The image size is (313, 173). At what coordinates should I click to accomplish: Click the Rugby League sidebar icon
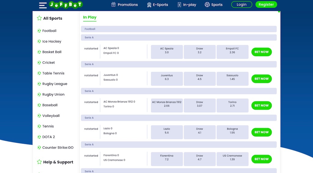point(39,84)
